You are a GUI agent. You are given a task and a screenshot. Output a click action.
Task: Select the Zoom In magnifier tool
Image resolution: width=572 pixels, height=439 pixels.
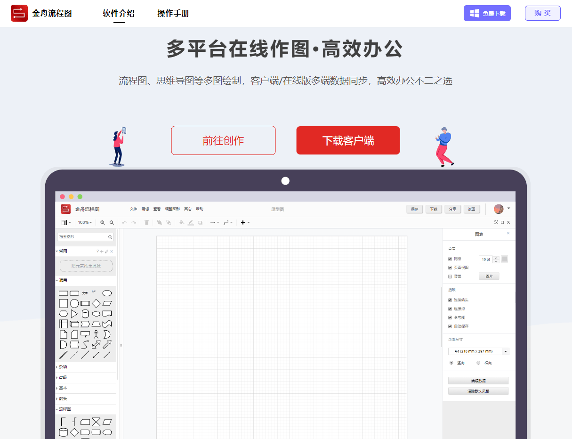point(103,222)
